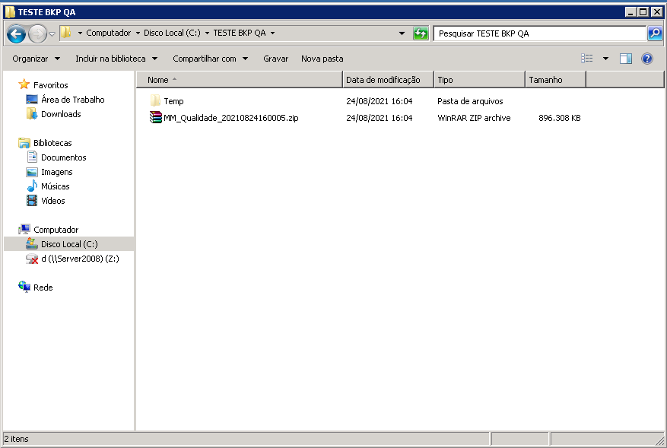Click the Imagens library icon

(x=32, y=172)
